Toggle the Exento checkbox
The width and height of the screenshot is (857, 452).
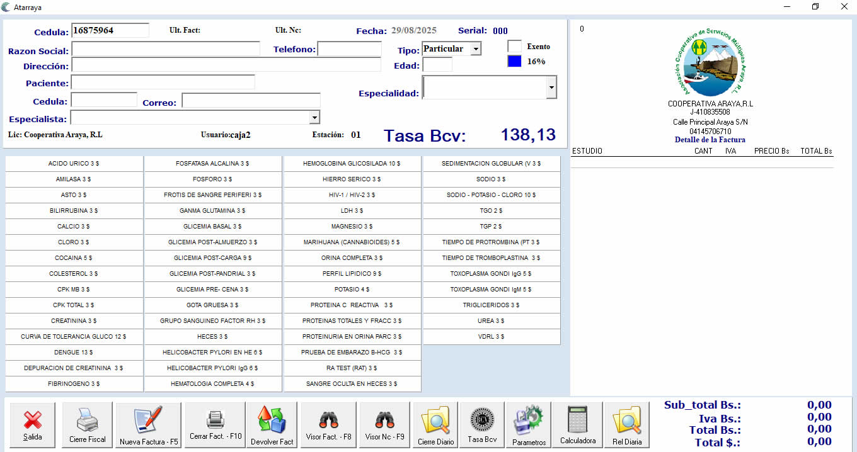tap(515, 46)
